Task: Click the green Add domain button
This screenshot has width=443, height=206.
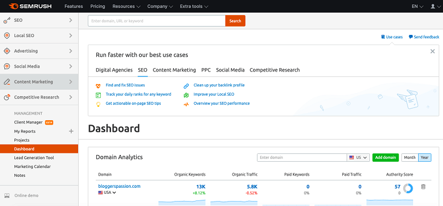Action: [385, 158]
